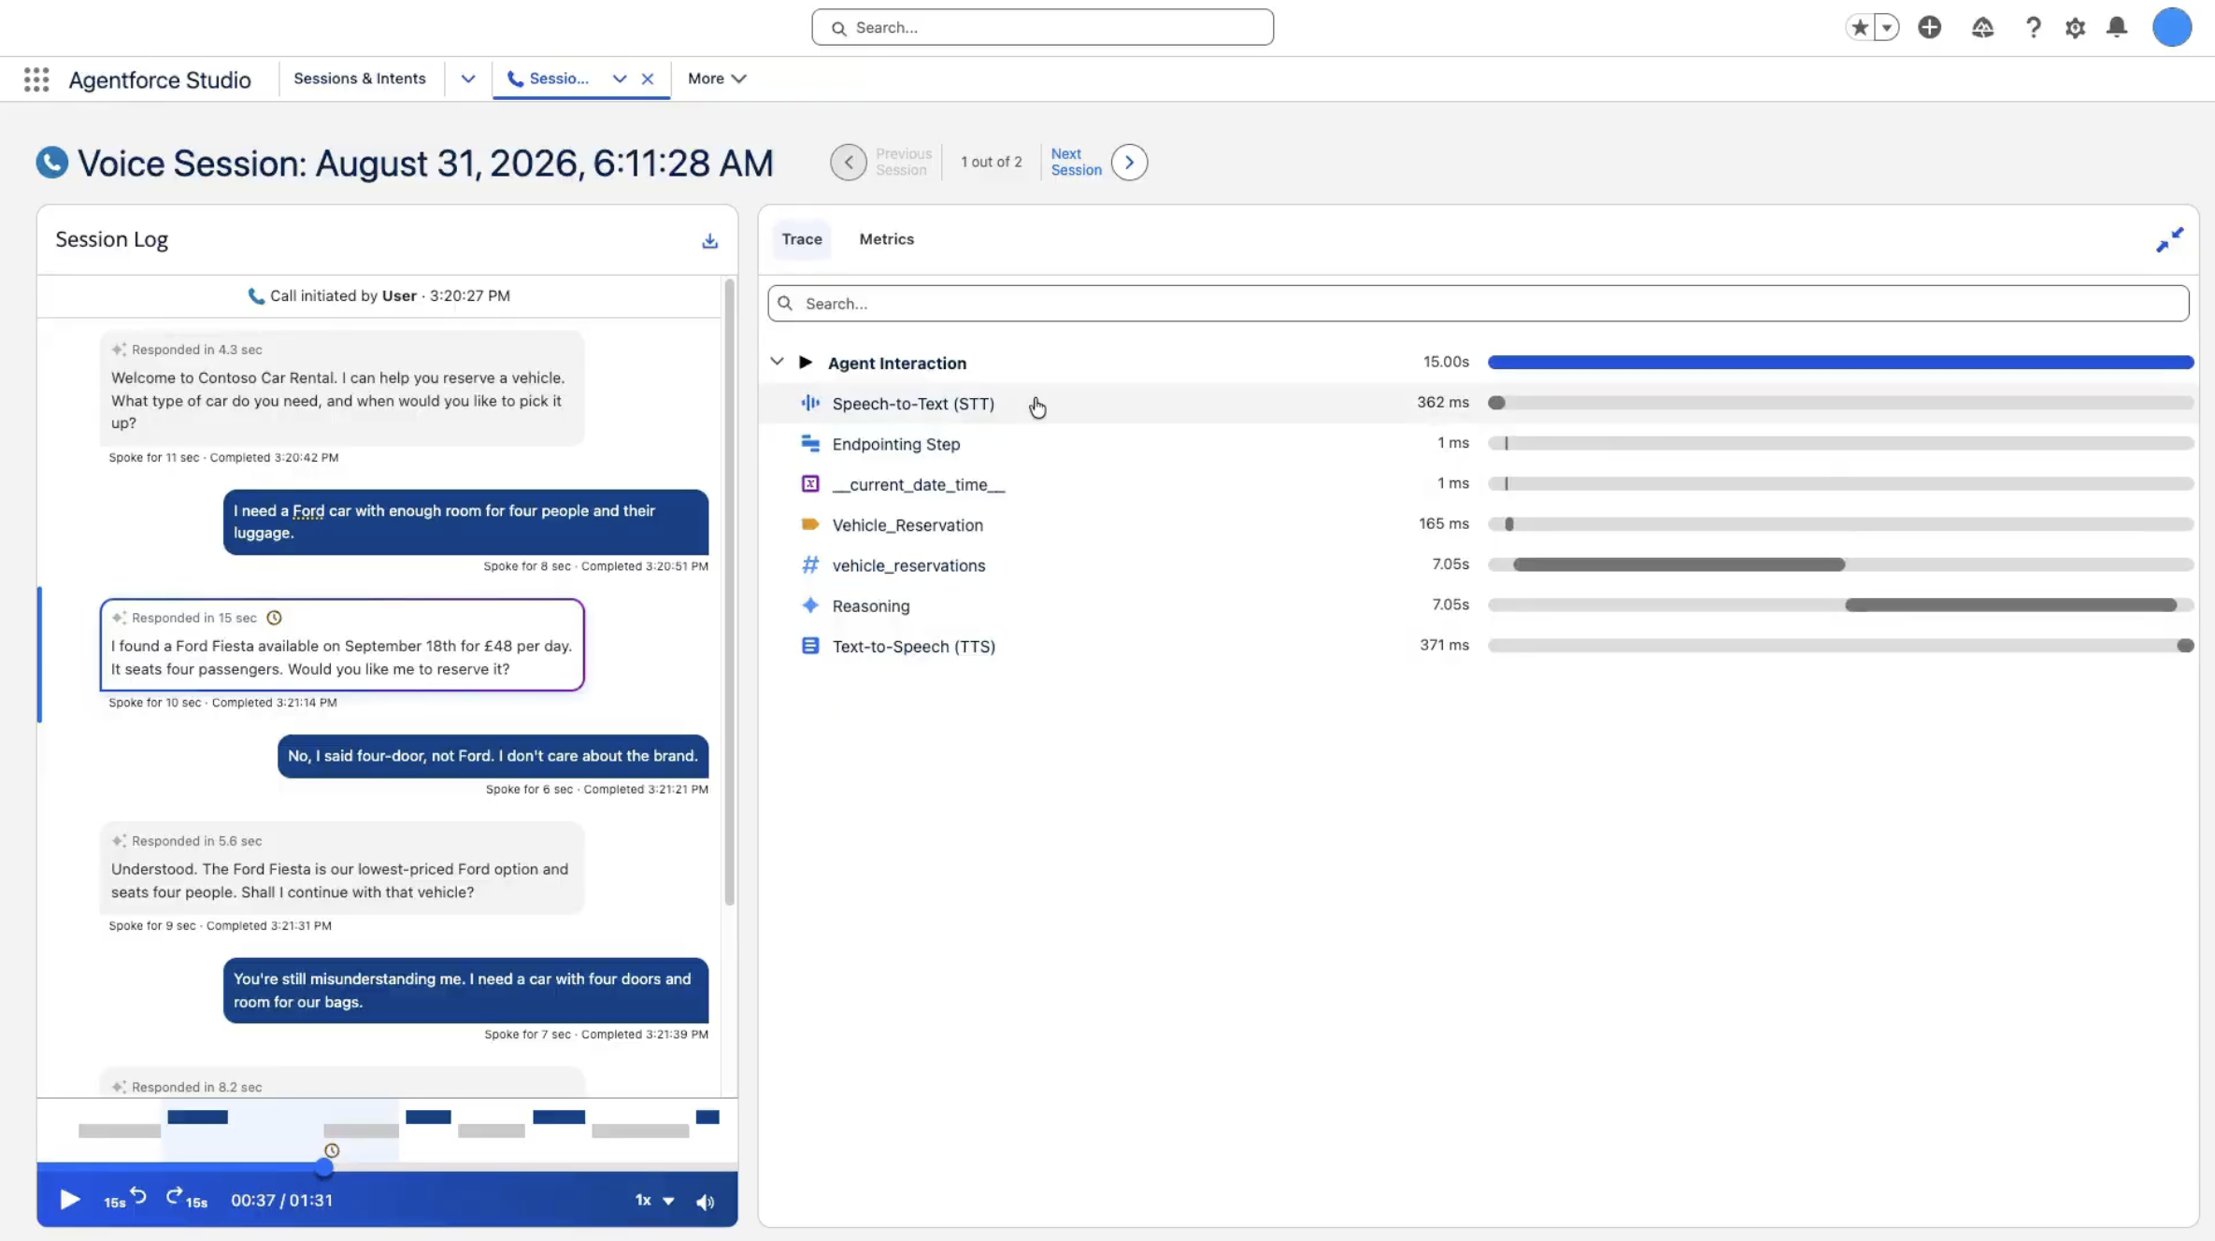Switch to the Metrics tab
This screenshot has height=1241, width=2215.
coord(886,239)
